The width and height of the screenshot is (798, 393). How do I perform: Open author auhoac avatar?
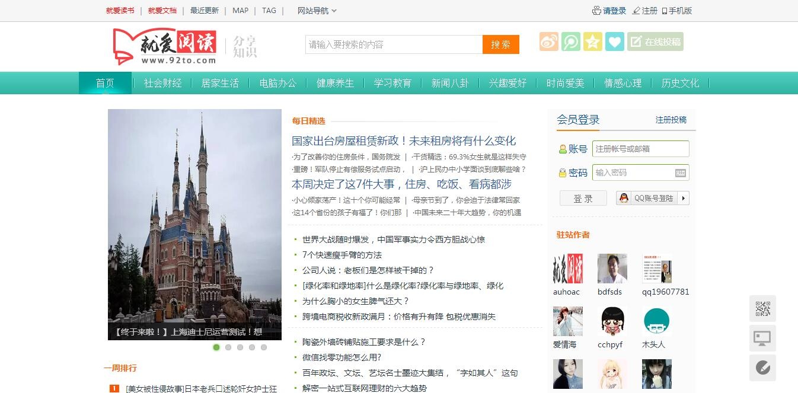[x=568, y=269]
